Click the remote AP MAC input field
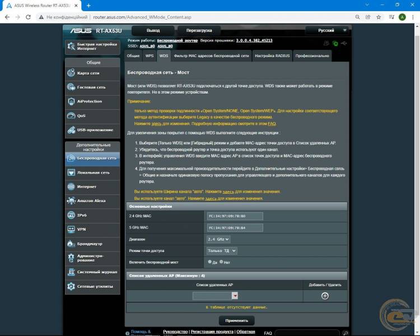Screen dimensions: 420x336 tap(212, 296)
